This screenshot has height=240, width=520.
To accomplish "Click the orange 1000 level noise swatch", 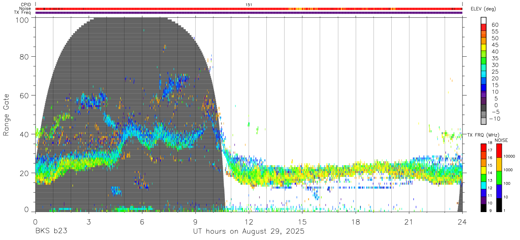I will click(x=498, y=164).
